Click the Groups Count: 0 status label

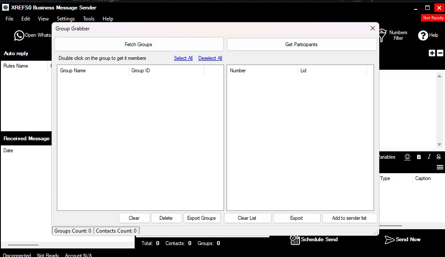(73, 231)
